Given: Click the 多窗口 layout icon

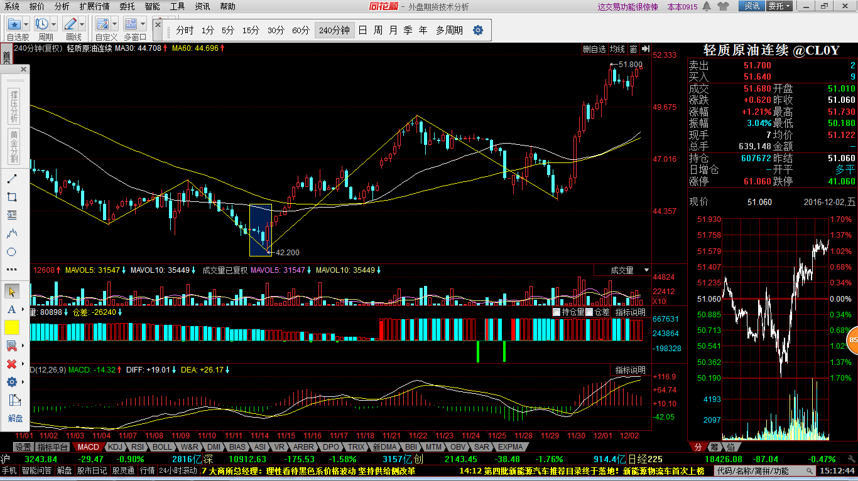Looking at the screenshot, I should pos(131,24).
